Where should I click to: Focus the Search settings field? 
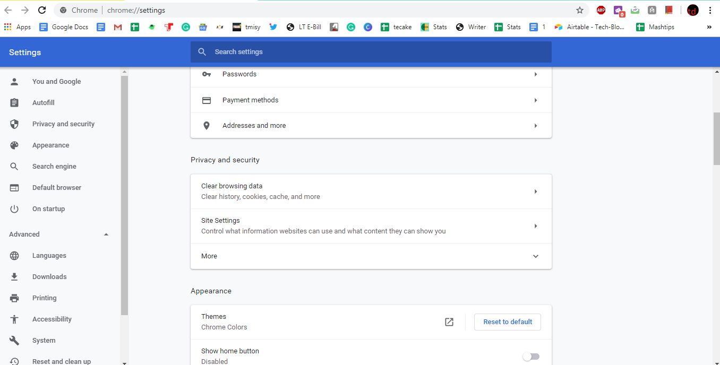point(371,52)
